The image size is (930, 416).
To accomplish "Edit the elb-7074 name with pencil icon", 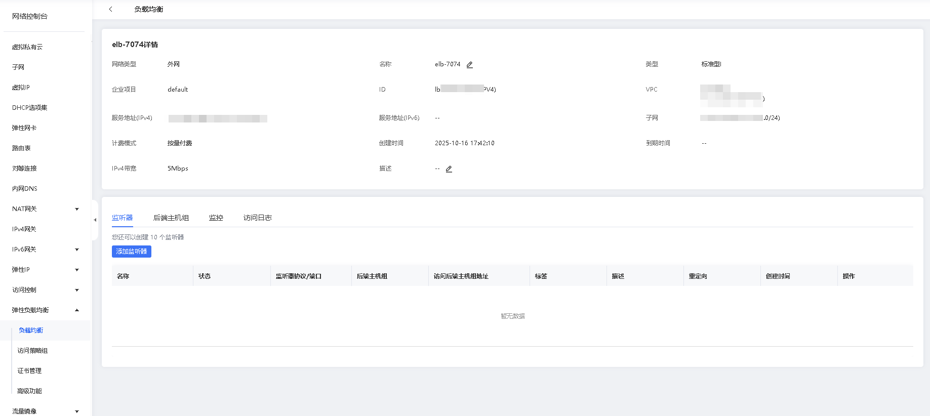I will tap(469, 65).
